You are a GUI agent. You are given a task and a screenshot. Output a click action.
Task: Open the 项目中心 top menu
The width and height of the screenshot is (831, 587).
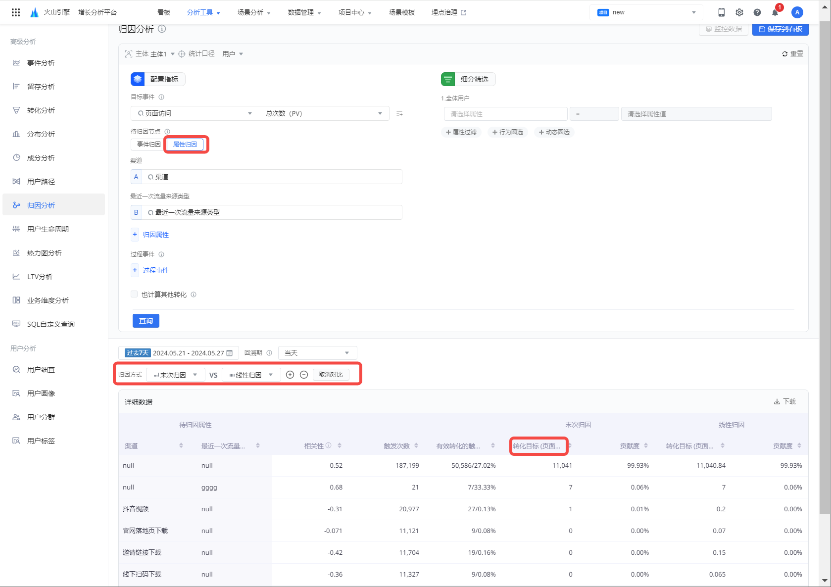[x=355, y=12]
